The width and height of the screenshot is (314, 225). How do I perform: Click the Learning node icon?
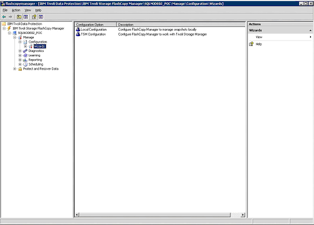[25, 55]
